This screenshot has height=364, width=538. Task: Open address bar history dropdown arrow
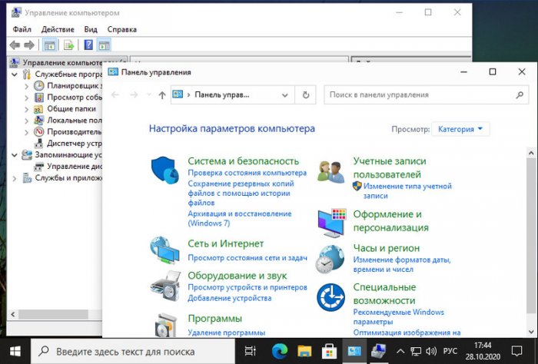tap(285, 95)
